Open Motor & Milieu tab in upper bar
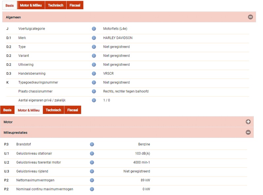The height and width of the screenshot is (195, 263). (31, 5)
